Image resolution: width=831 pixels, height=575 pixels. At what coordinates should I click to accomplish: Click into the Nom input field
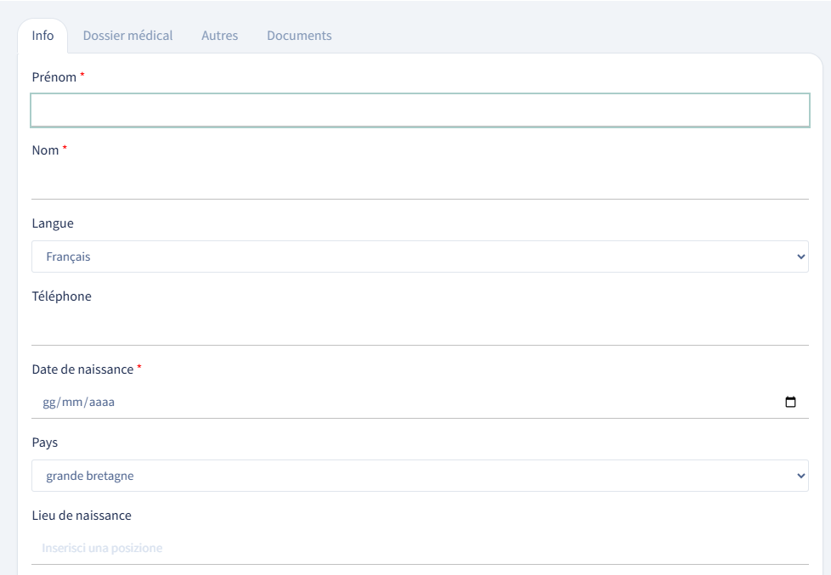click(421, 183)
